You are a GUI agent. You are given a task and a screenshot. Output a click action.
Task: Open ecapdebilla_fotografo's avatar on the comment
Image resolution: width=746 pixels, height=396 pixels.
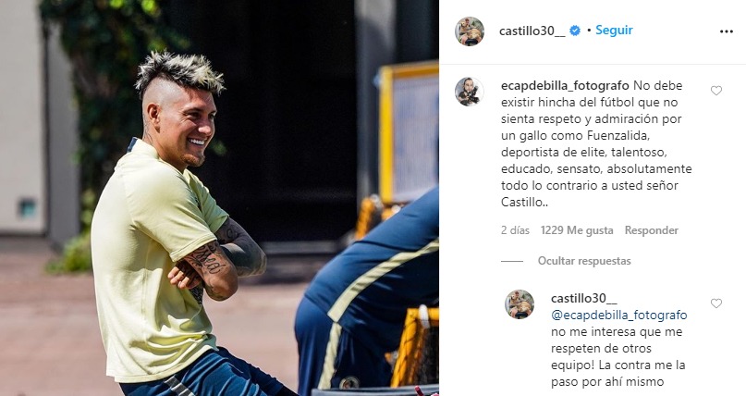470,92
